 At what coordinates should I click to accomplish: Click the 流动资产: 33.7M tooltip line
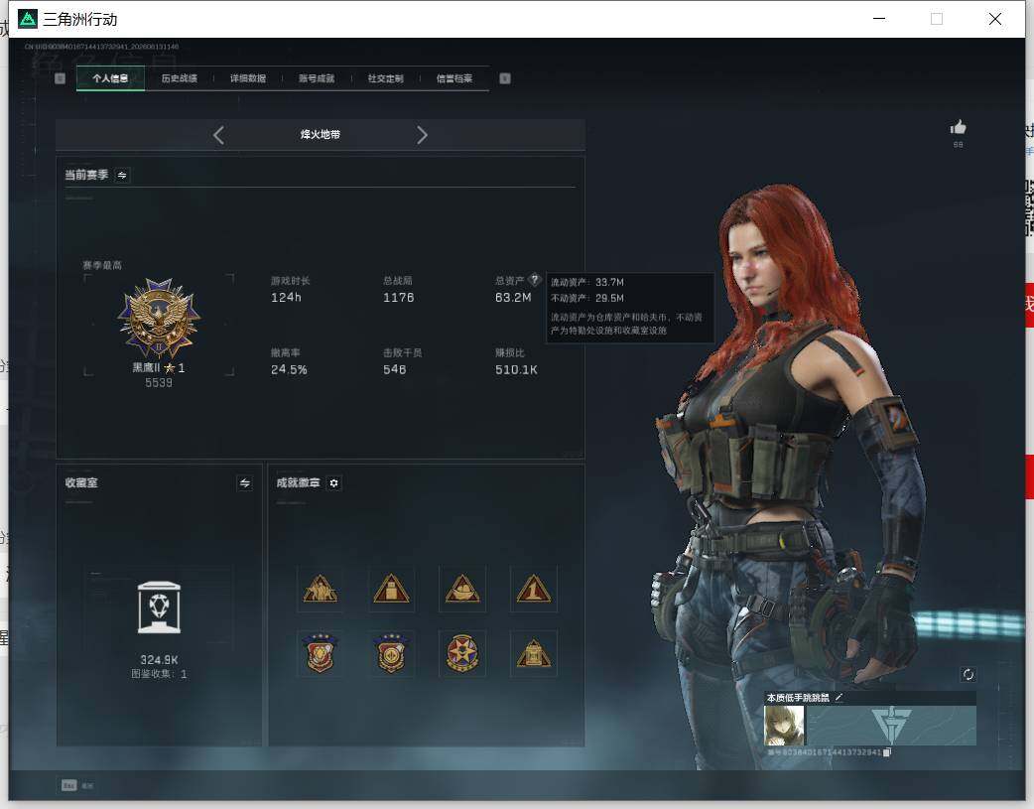coord(586,283)
